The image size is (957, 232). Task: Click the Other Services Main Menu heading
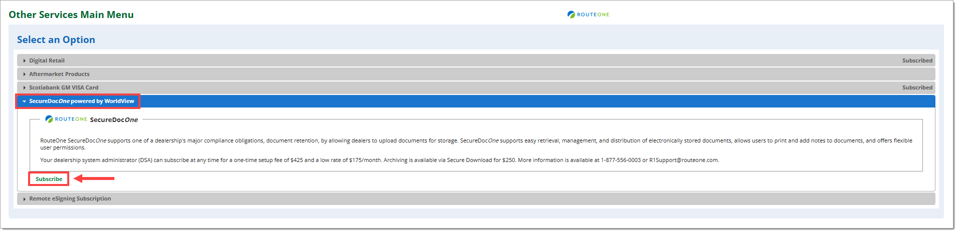tap(71, 14)
